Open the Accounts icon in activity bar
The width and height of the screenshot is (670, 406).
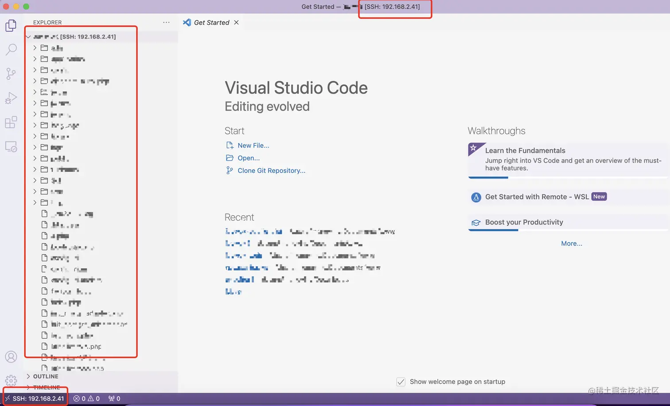point(11,357)
